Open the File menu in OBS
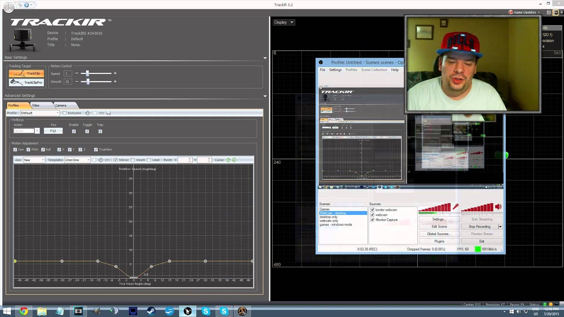The height and width of the screenshot is (317, 564). pos(323,70)
